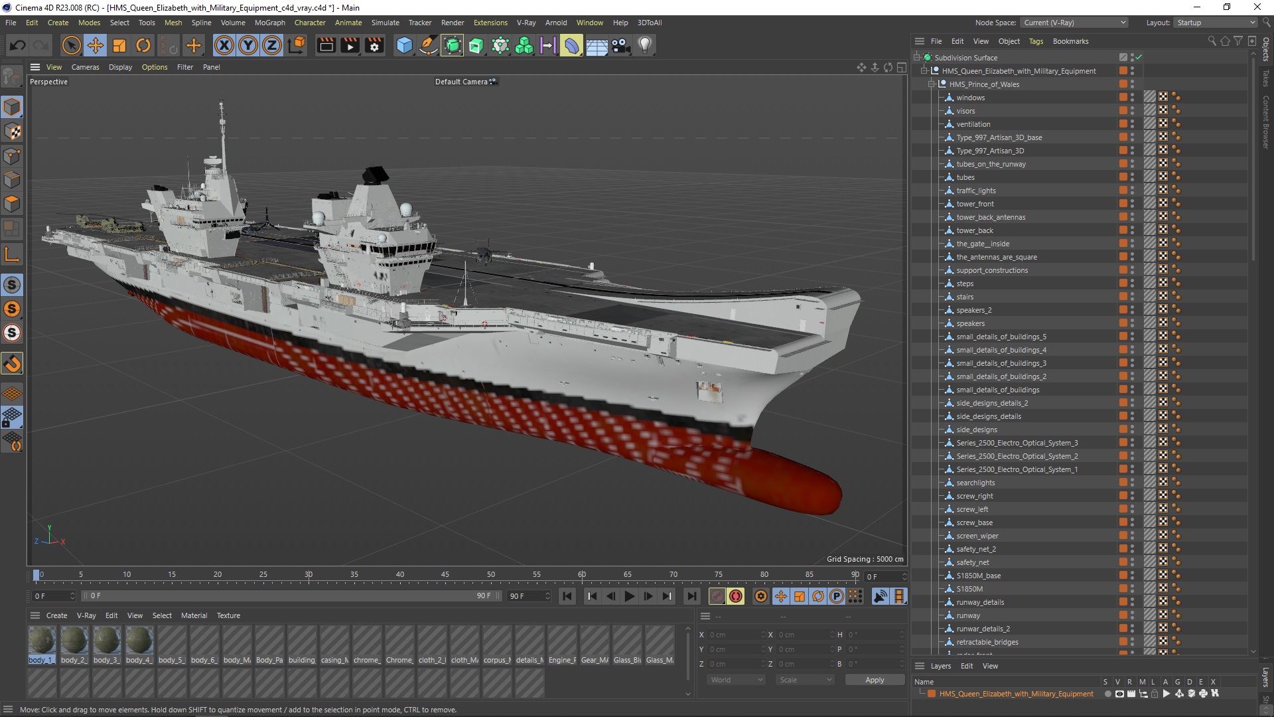This screenshot has width=1274, height=717.
Task: Toggle Z axis lock
Action: point(272,45)
